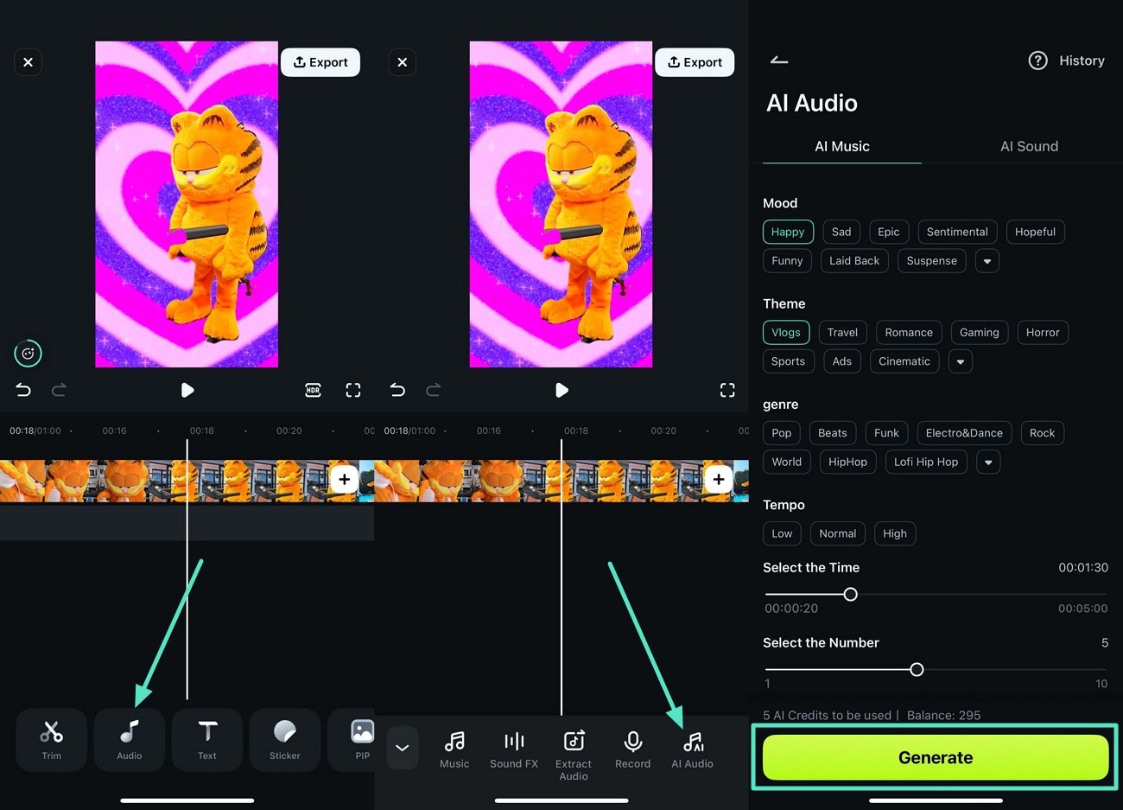Screen dimensions: 1123x810
Task: Set Tempo to High
Action: (895, 533)
